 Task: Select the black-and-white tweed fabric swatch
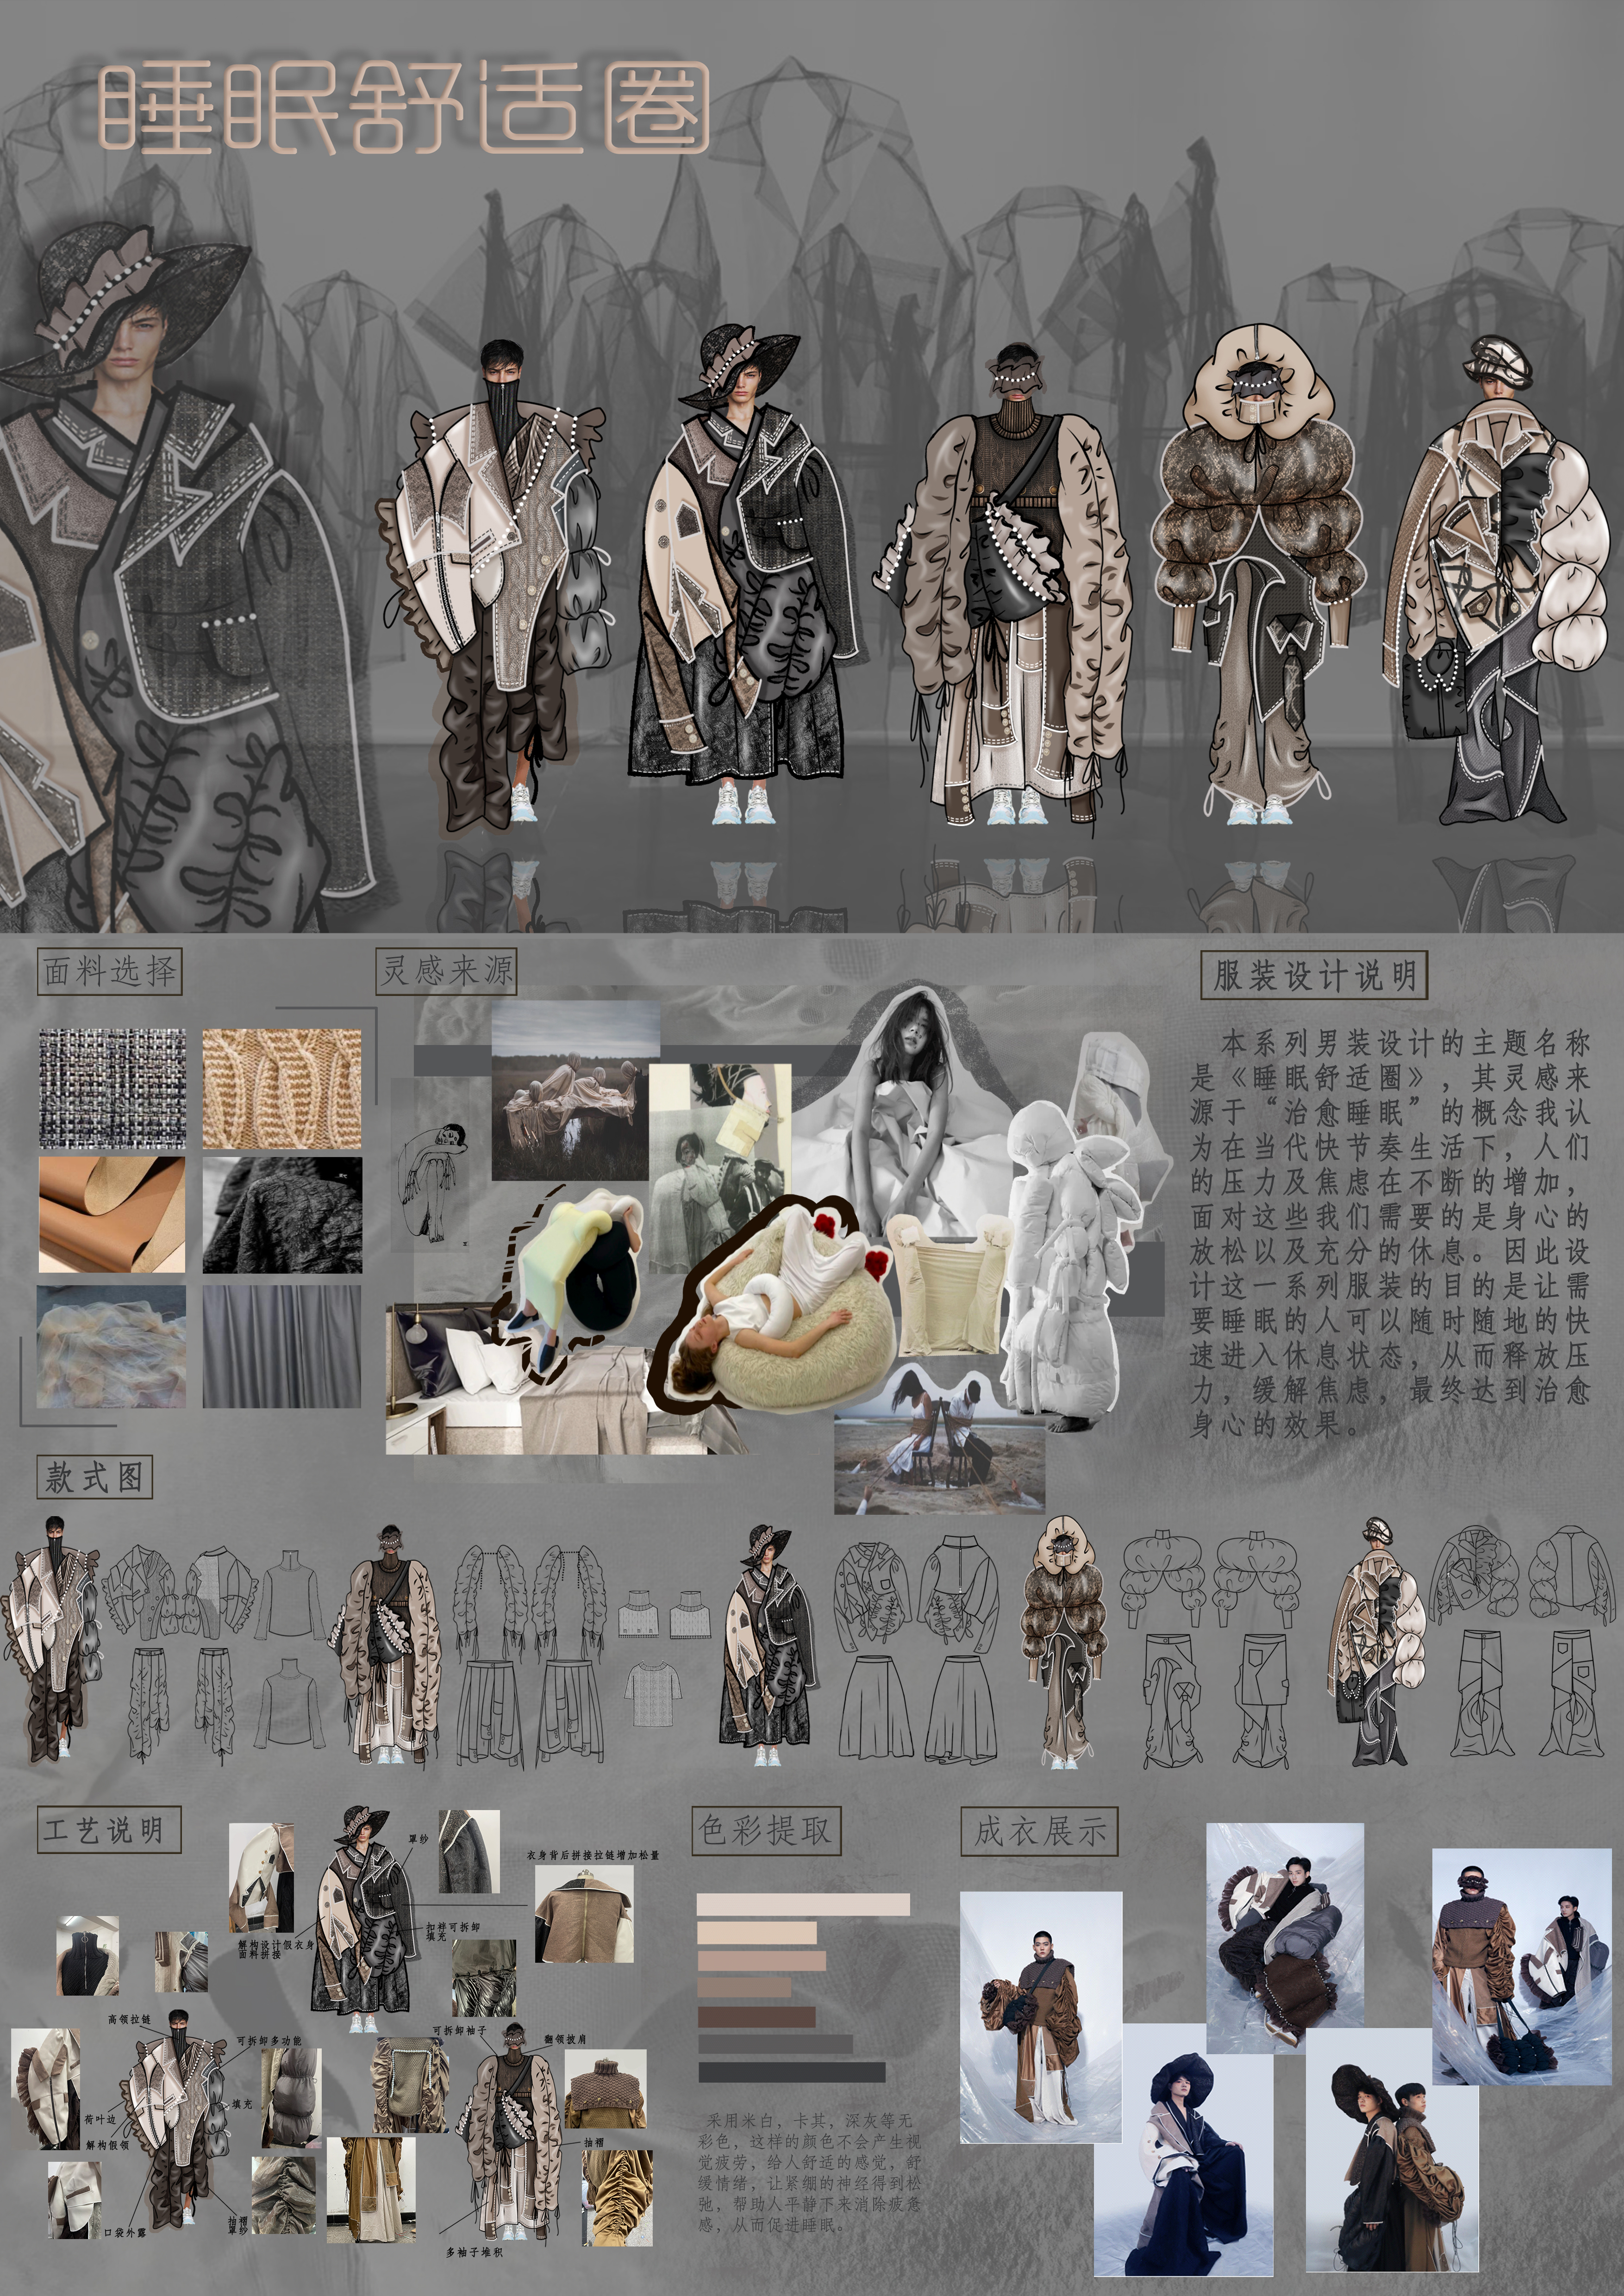tap(112, 1088)
